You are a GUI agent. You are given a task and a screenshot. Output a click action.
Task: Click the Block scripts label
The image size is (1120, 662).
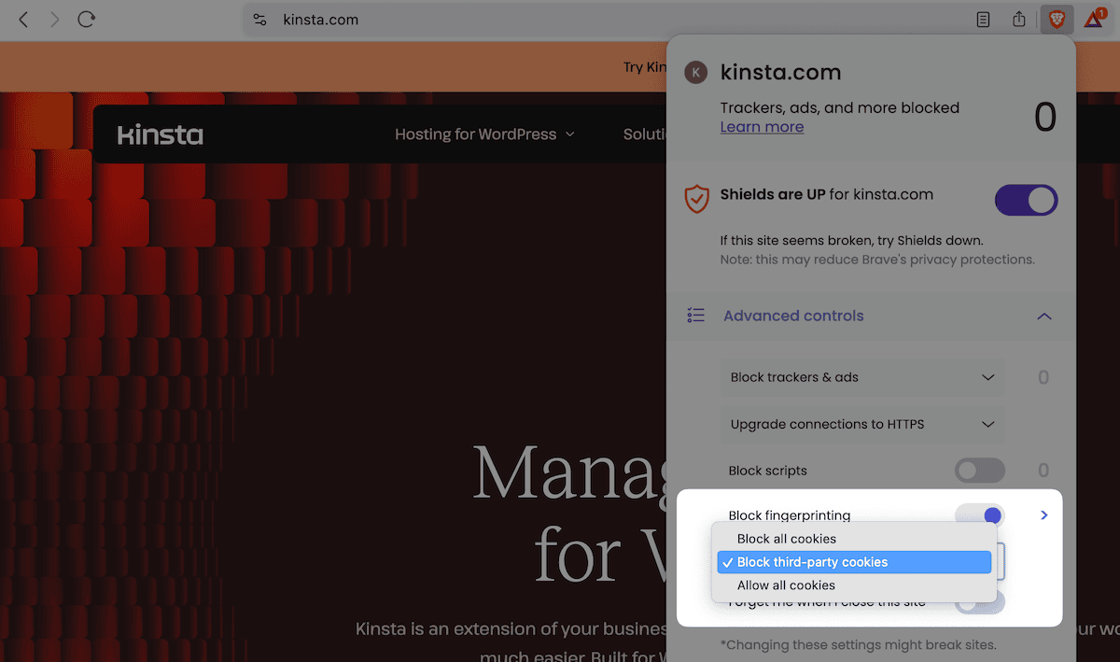pos(768,471)
